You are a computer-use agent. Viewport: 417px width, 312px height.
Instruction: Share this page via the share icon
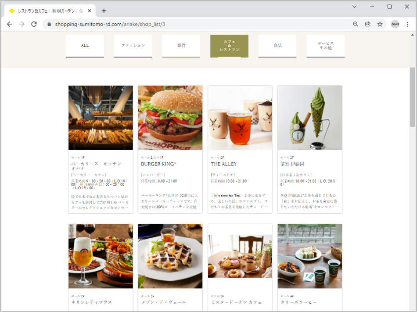pyautogui.click(x=368, y=24)
